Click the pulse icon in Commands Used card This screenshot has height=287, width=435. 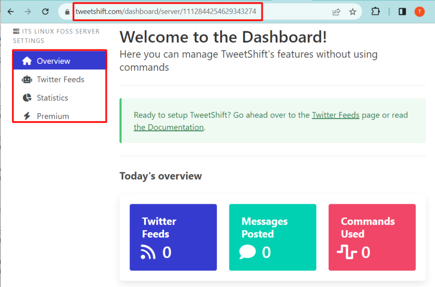(x=347, y=252)
